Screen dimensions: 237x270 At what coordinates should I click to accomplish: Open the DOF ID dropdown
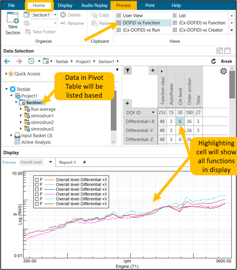153,112
